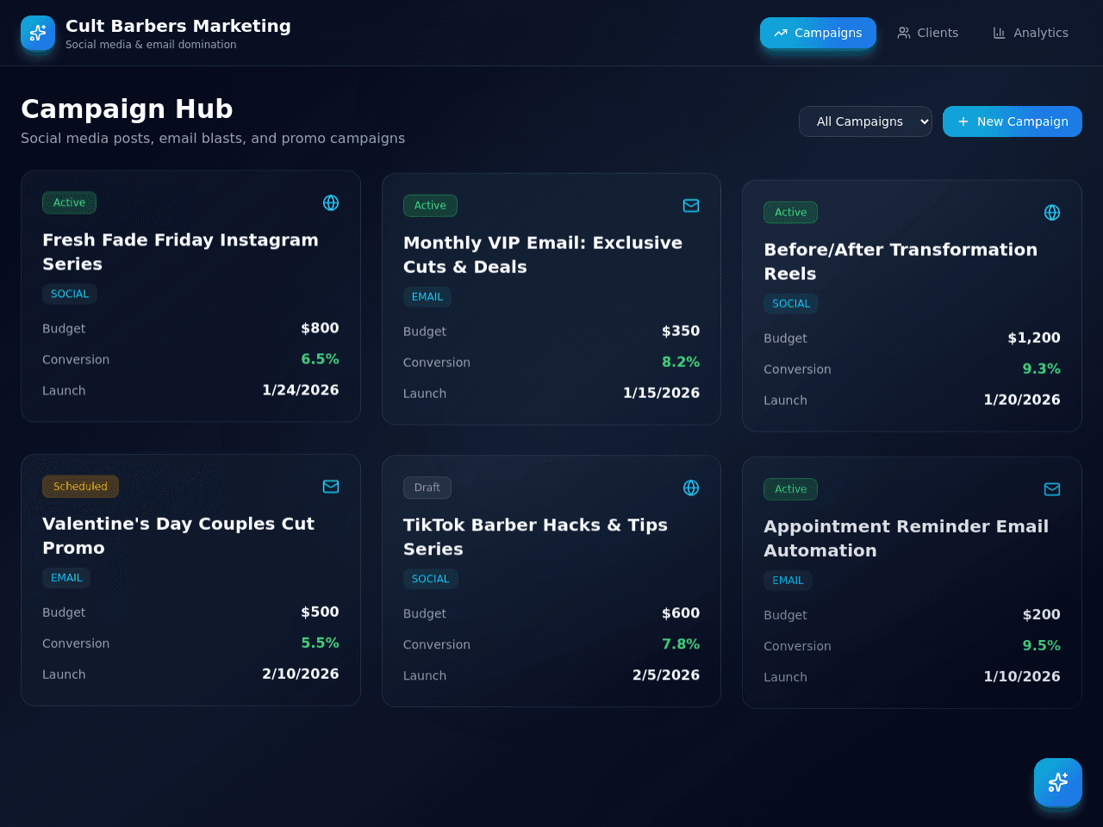Click the 1/24/2026 launch date

[x=301, y=390]
